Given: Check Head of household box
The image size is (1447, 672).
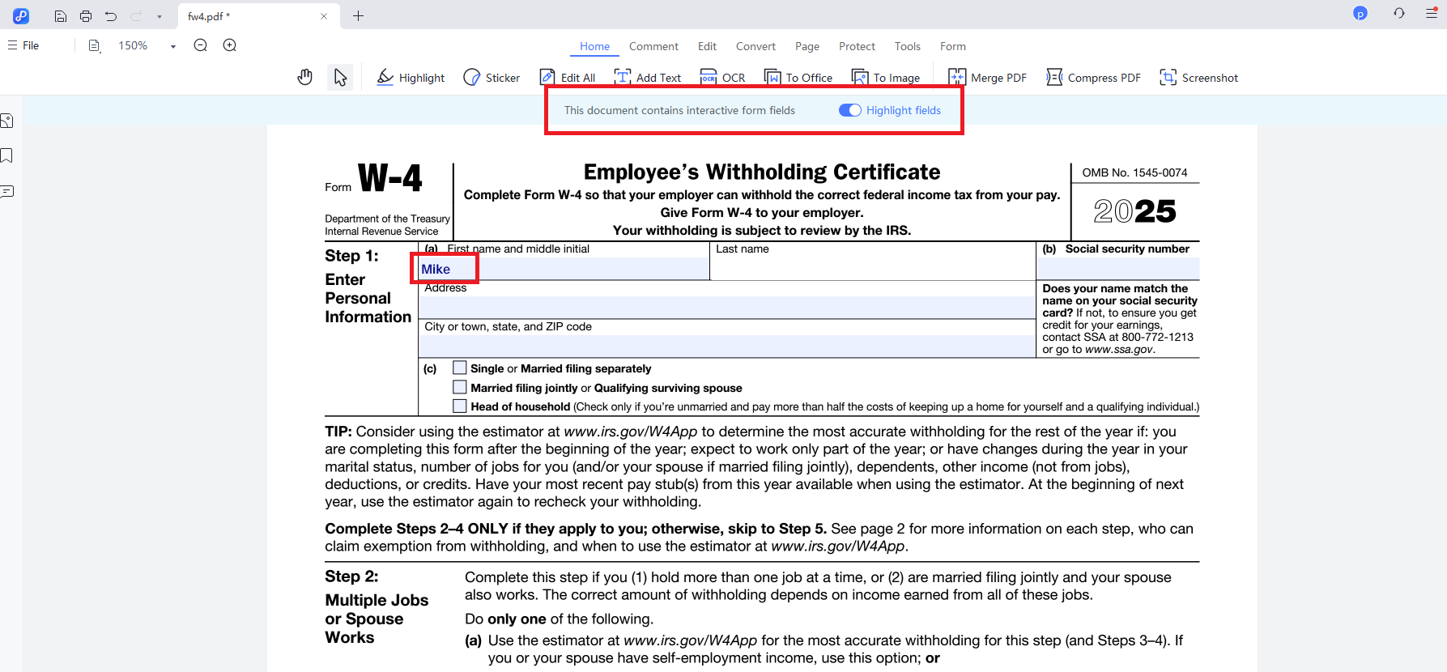Looking at the screenshot, I should (x=460, y=406).
